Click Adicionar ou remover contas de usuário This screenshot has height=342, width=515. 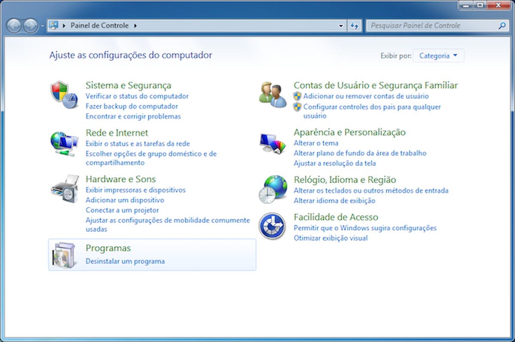366,96
